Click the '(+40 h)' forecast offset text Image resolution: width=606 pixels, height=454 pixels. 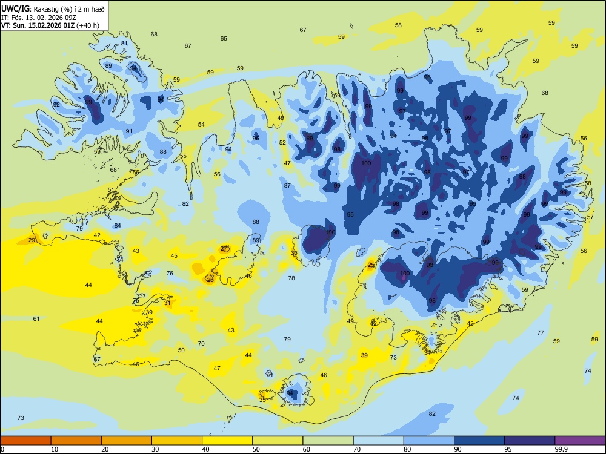tap(88, 25)
